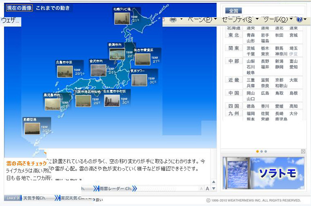Open the 実況天気 Ch. link
Image resolution: width=311 pixels, height=206 pixels.
71,198
